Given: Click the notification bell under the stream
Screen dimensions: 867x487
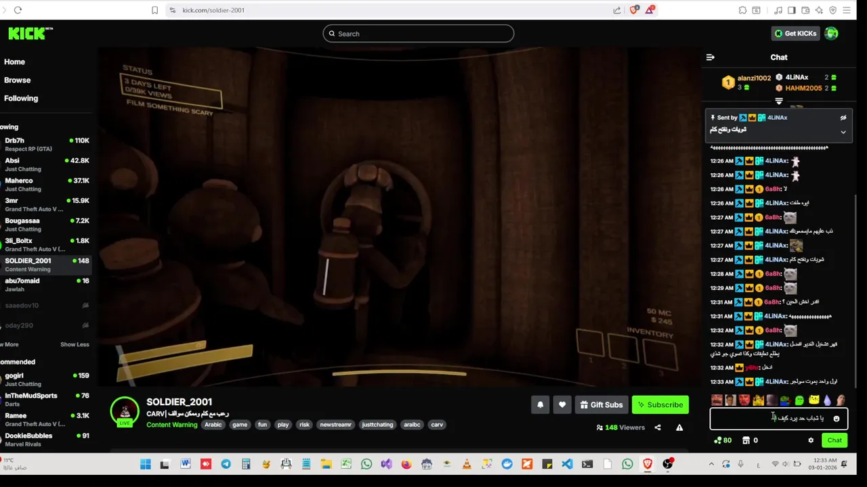Looking at the screenshot, I should (541, 404).
